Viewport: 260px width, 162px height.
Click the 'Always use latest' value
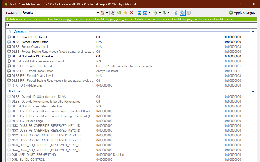tap(107, 71)
